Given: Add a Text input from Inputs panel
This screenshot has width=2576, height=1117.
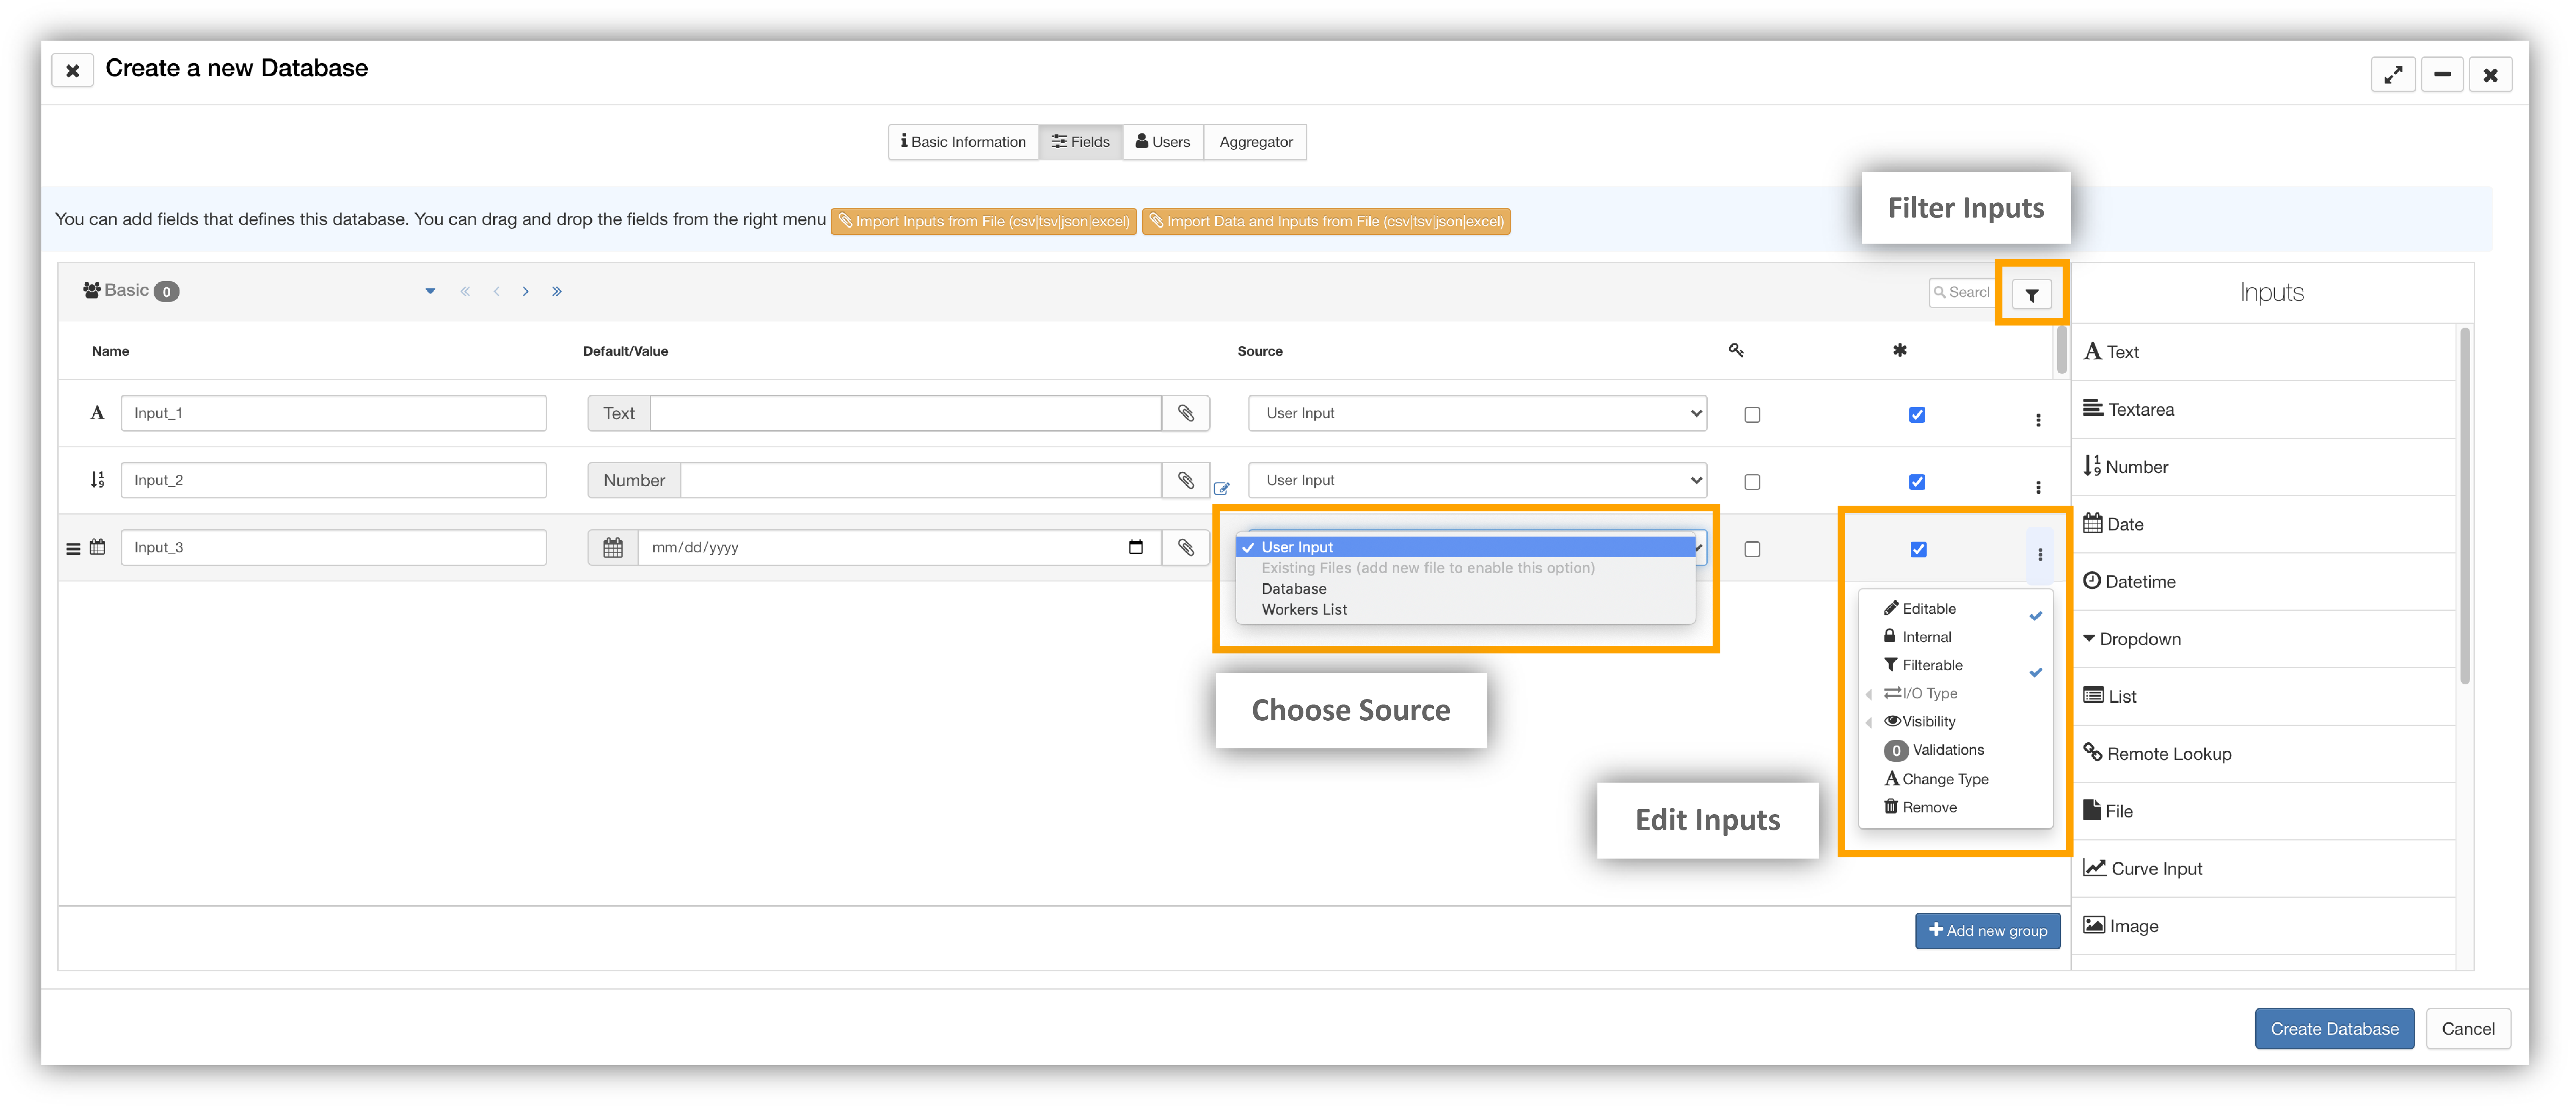Looking at the screenshot, I should coord(2264,352).
